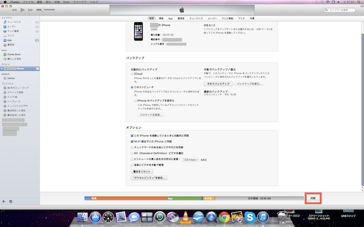Enable manually manage music and videos
This screenshot has height=227, width=364.
point(132,165)
